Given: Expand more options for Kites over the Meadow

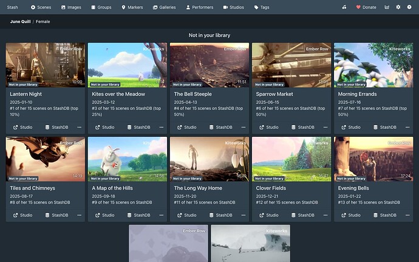Looking at the screenshot, I should click(162, 128).
